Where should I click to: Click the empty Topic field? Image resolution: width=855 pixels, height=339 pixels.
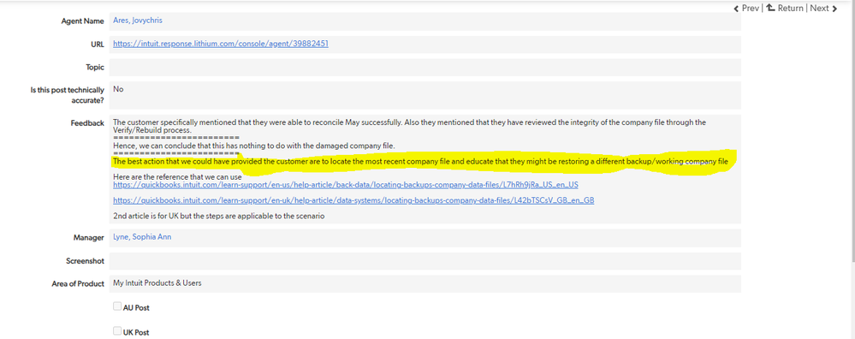(425, 67)
